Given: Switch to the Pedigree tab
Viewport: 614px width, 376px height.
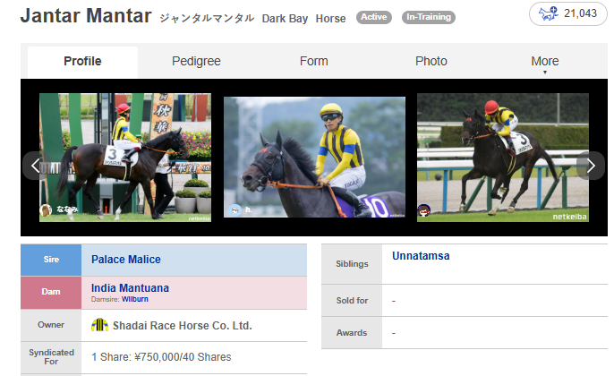Looking at the screenshot, I should (x=196, y=62).
